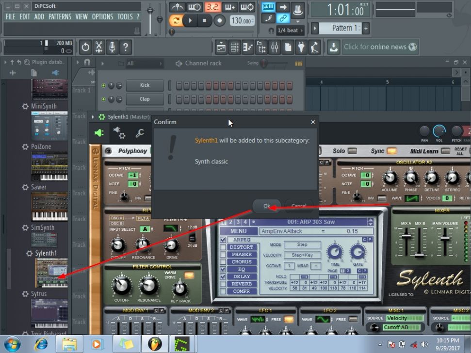Click the Sylenth1 MENU button
The image size is (471, 353).
click(239, 231)
